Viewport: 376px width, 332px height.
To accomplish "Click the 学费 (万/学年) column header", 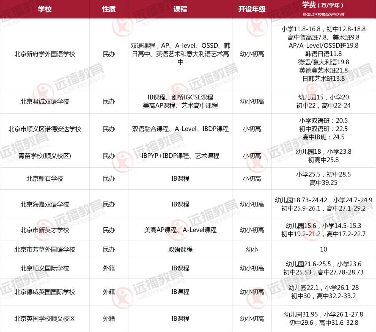I will [323, 6].
